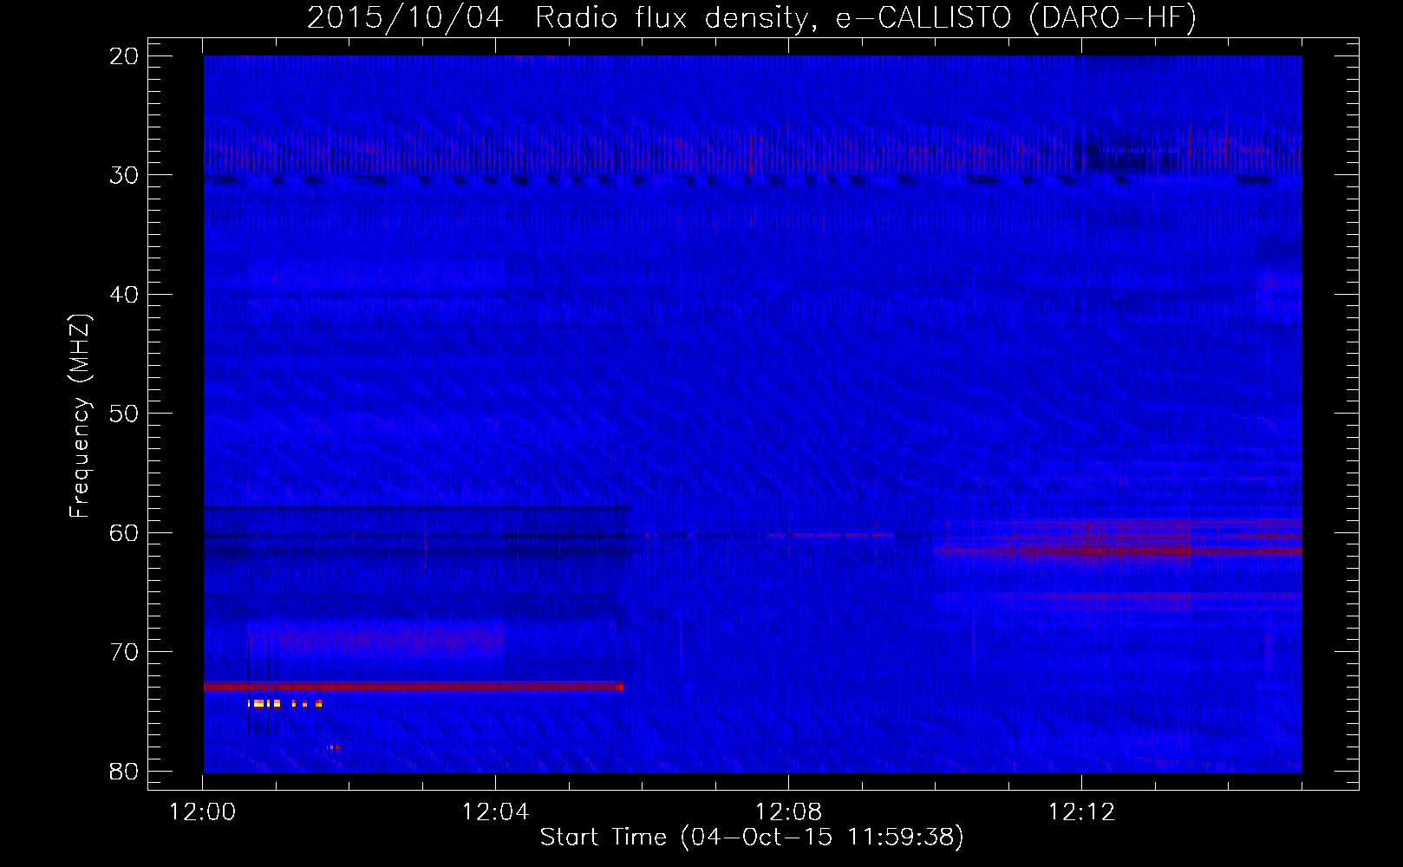Click the 'Start Time (04-Oct-15 11:59:38)' label
The image size is (1403, 867).
coord(752,838)
